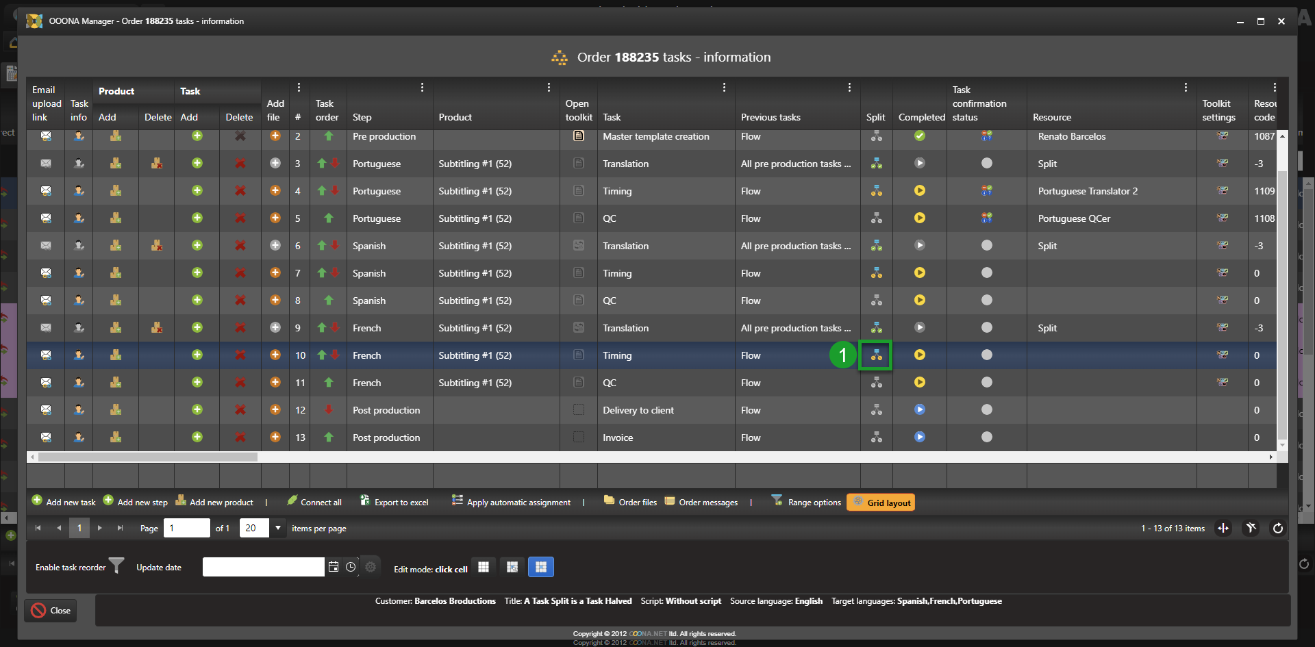Open the calendar date picker for Update date
Screen dimensions: 1315x647
click(334, 567)
